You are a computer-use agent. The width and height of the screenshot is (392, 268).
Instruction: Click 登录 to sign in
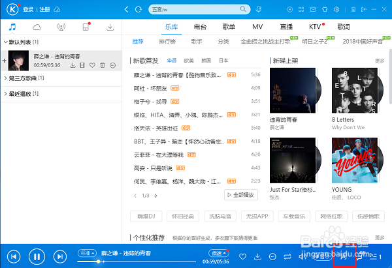(28, 10)
